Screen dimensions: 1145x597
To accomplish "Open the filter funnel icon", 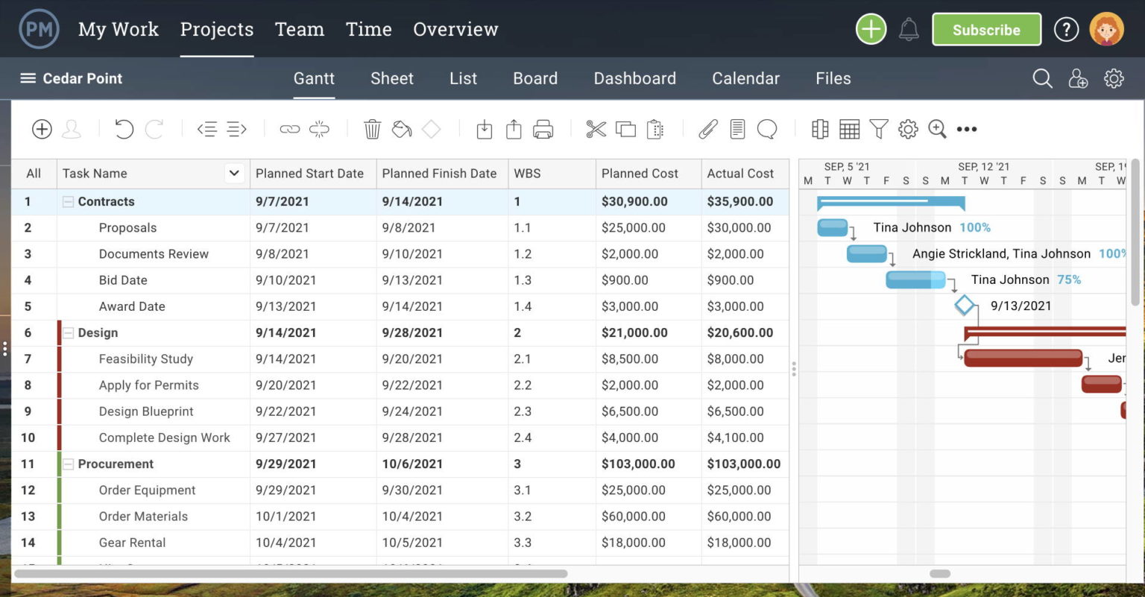I will [x=879, y=129].
